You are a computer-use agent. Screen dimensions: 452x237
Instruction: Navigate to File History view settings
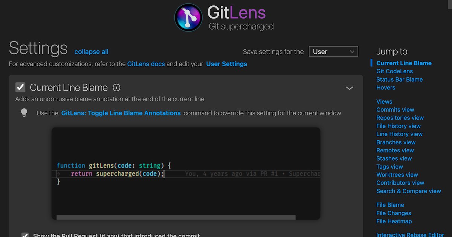[398, 126]
